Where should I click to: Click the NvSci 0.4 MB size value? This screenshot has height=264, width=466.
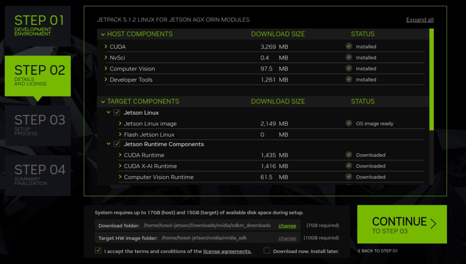[x=274, y=58]
